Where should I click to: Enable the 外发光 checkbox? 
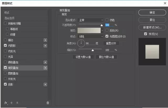(x=5, y=79)
